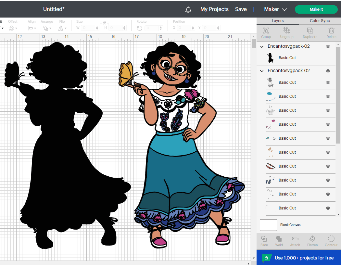Select the Slice tool
The height and width of the screenshot is (265, 341).
[x=264, y=239]
